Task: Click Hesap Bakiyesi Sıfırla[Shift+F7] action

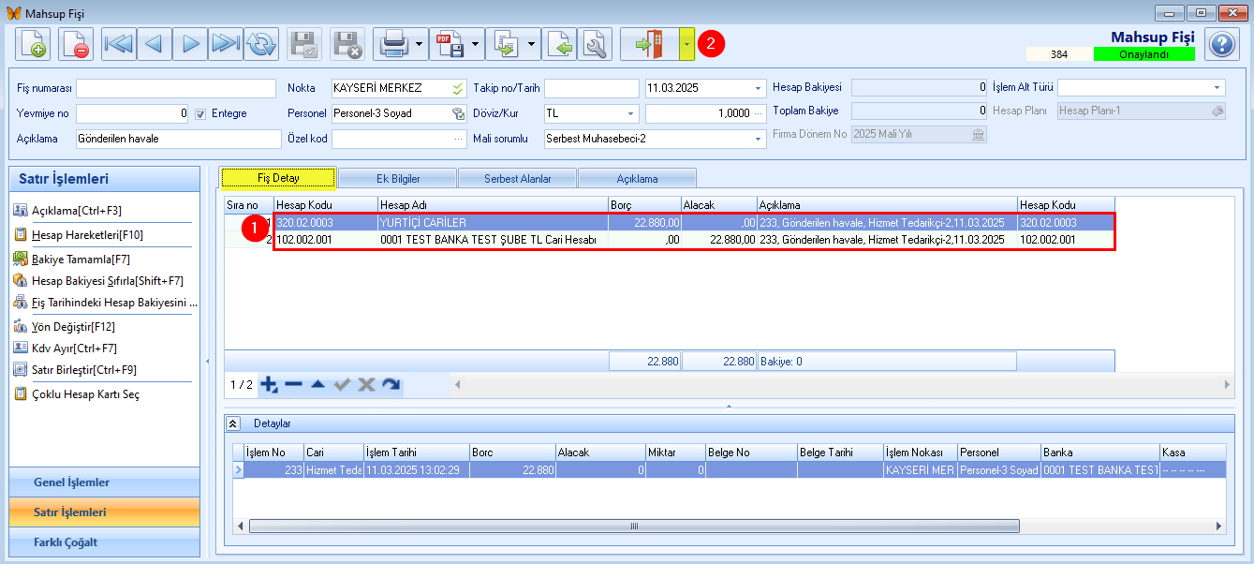Action: point(107,281)
